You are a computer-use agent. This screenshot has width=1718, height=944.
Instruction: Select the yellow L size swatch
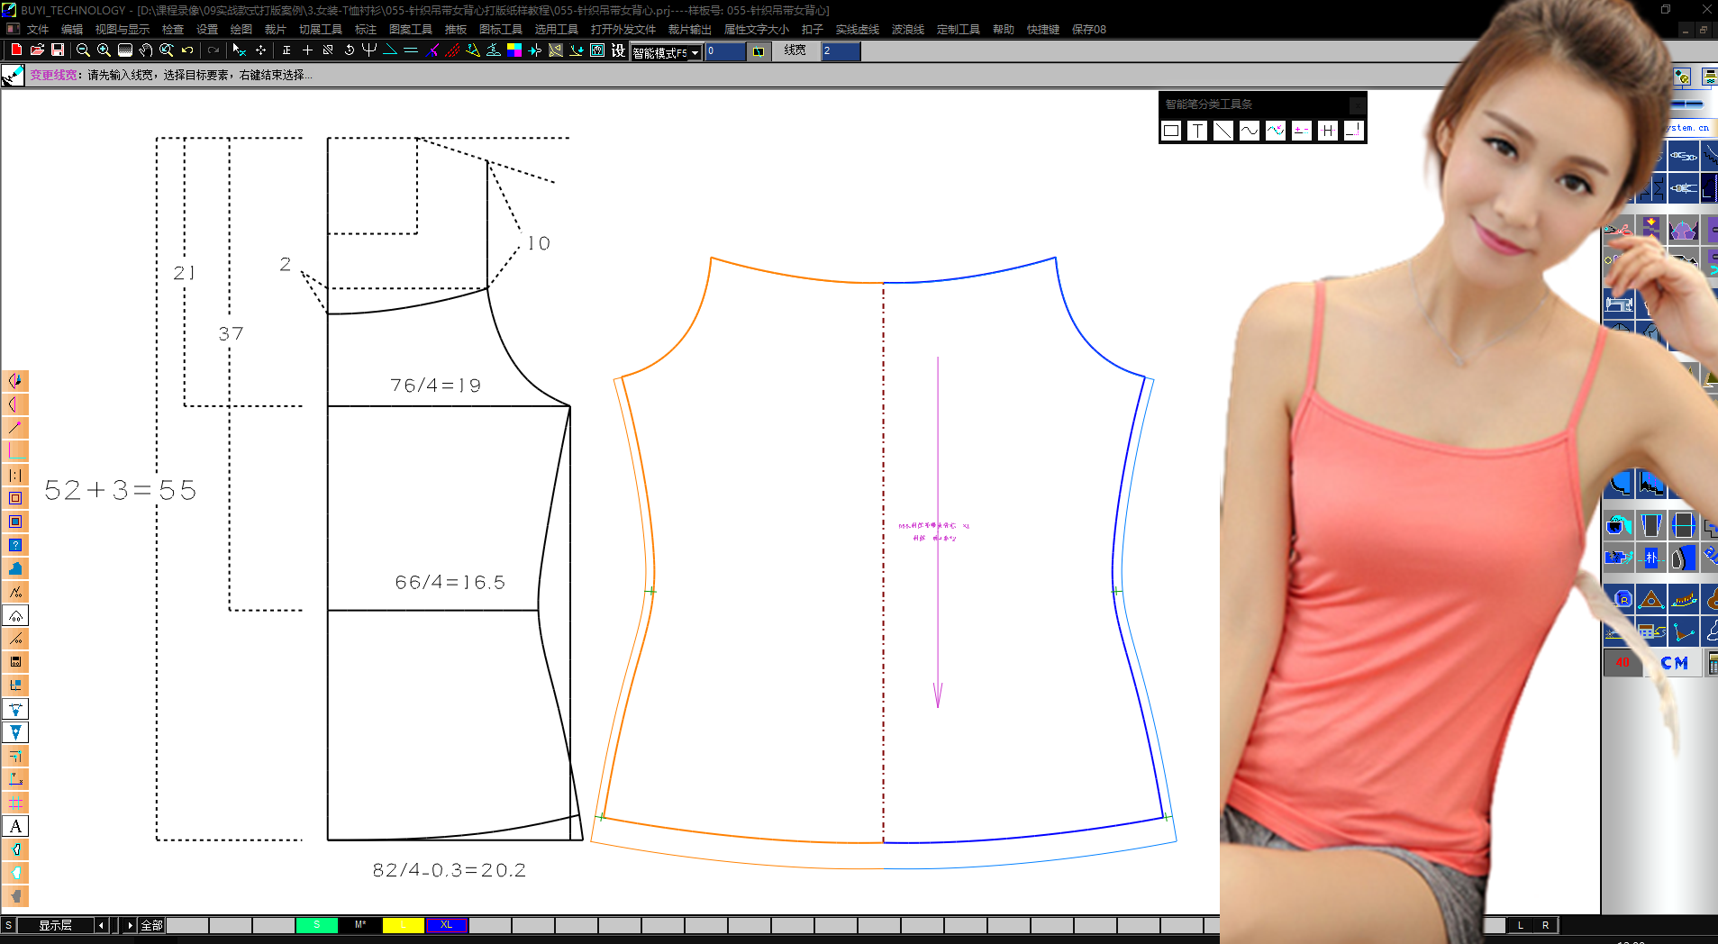(403, 925)
